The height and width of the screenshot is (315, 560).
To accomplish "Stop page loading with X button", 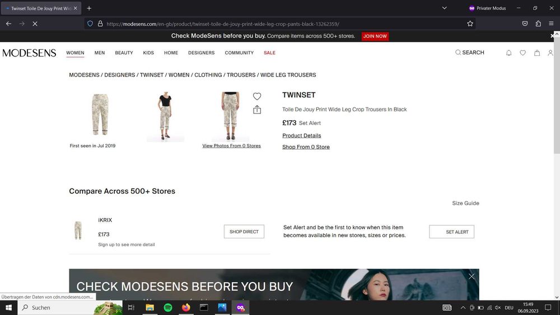I will pyautogui.click(x=35, y=23).
